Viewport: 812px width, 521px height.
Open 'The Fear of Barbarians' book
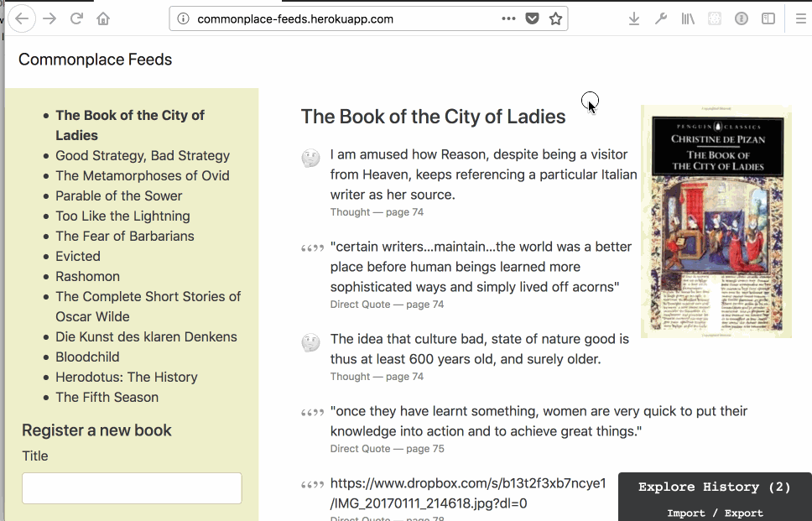[125, 237]
